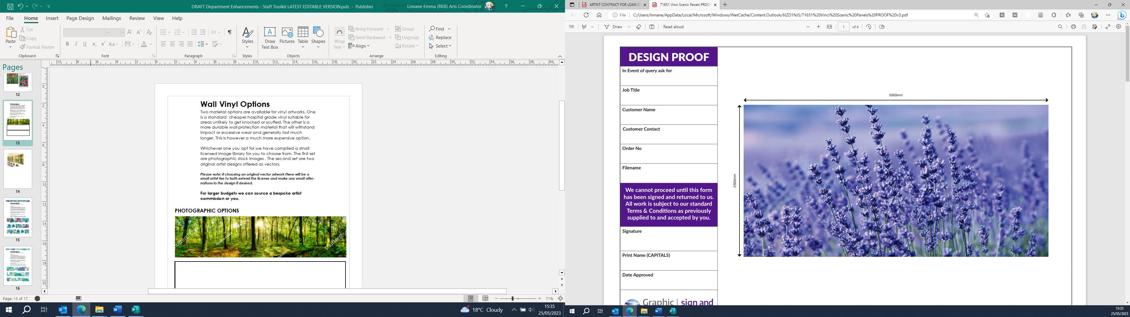
Task: Toggle Bold formatting in Publisher
Action: 67,44
